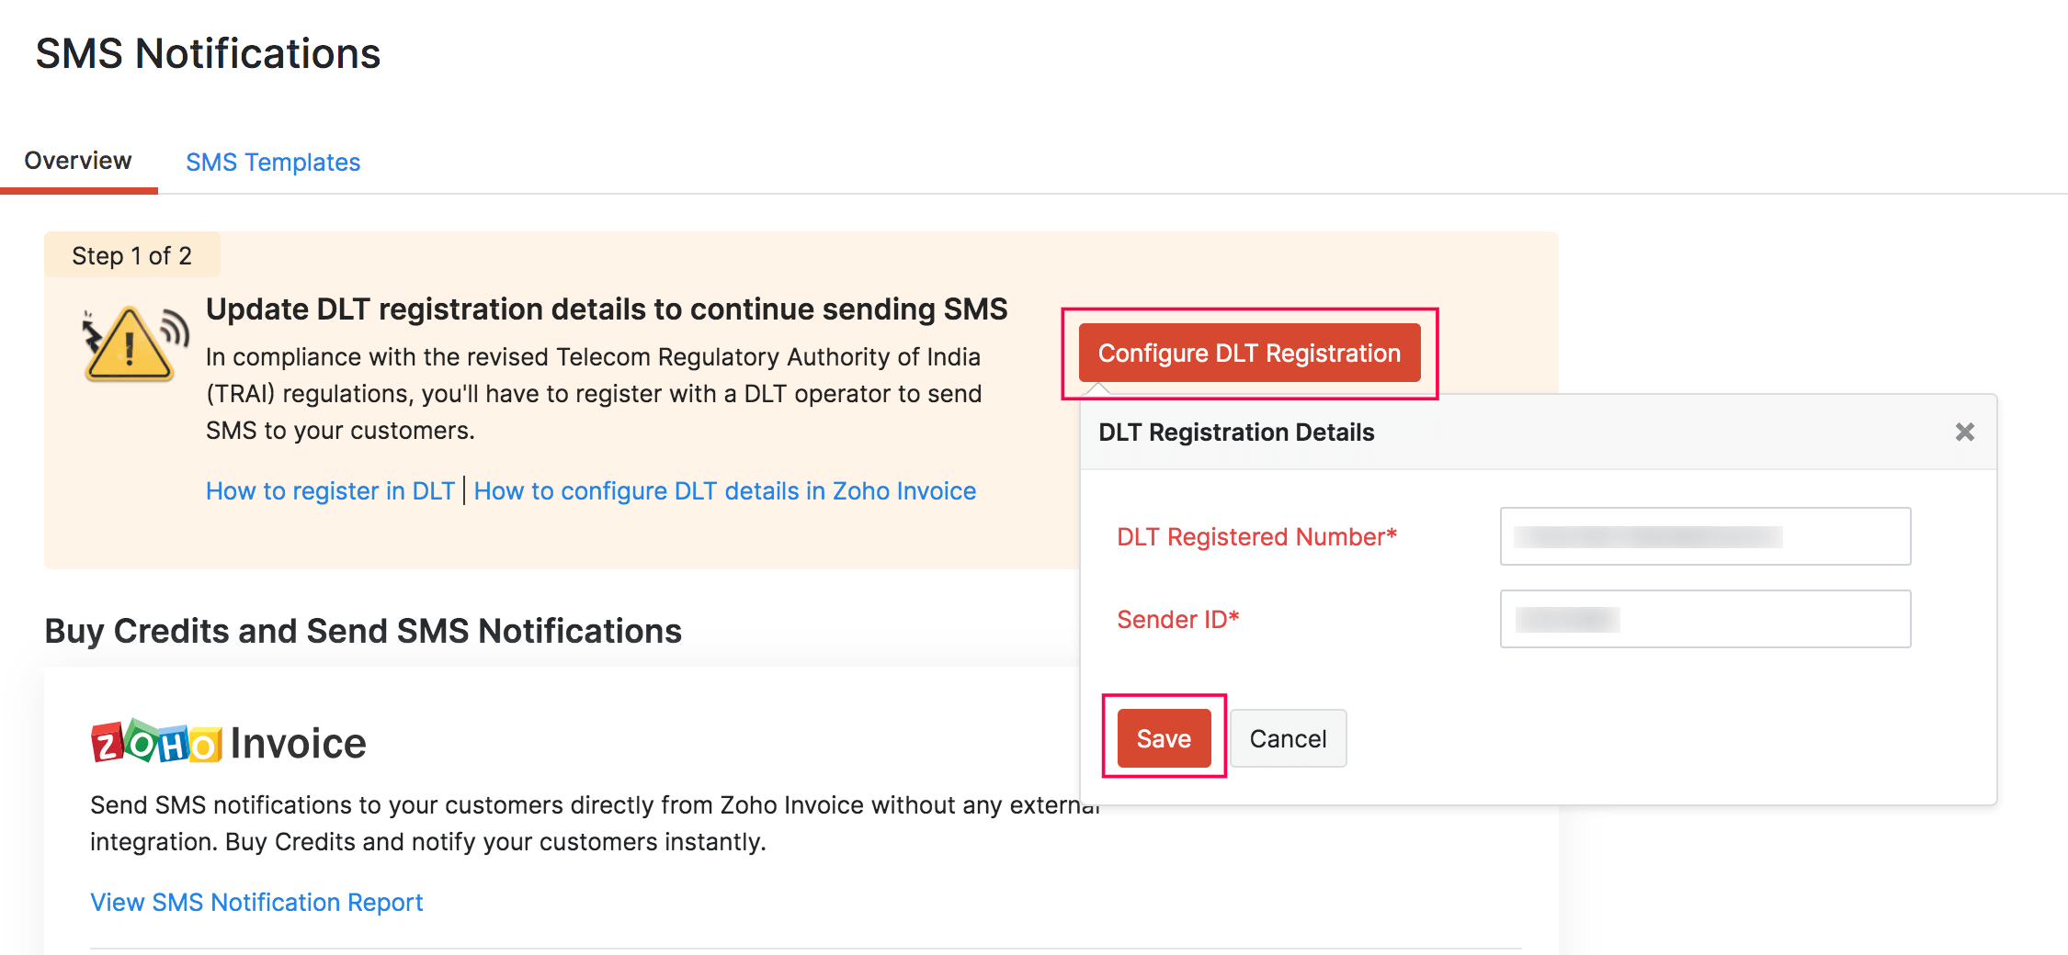The height and width of the screenshot is (955, 2068).
Task: Click inside the Sender ID field
Action: [1704, 619]
